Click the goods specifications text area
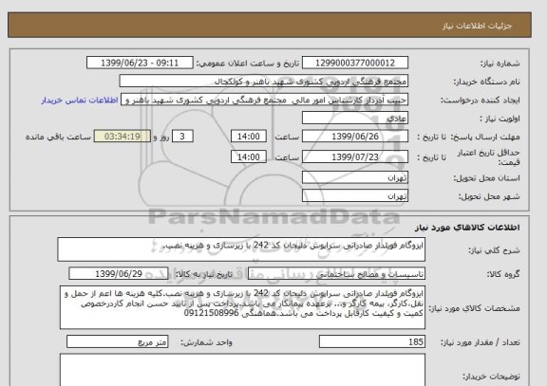 [x=242, y=307]
